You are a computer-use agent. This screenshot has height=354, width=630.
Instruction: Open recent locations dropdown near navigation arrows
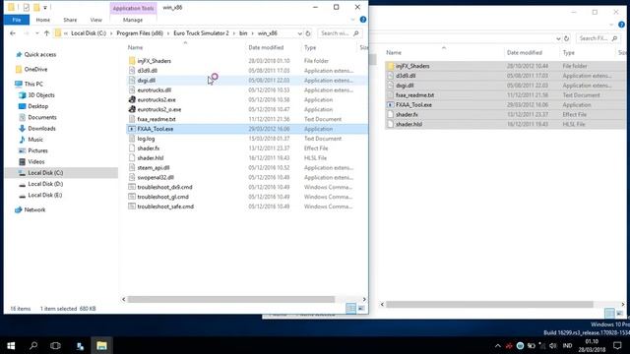[37, 33]
